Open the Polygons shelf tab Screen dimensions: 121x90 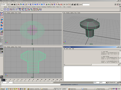[18, 7]
